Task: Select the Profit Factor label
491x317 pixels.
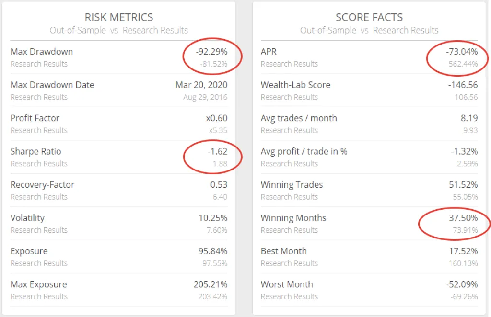Action: click(x=35, y=118)
